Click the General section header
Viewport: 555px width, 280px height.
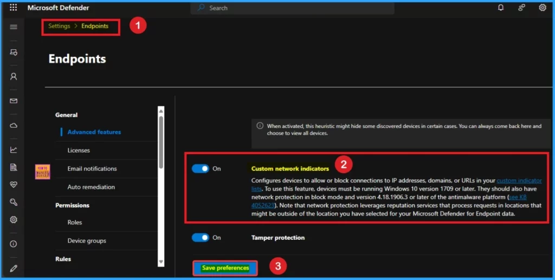66,115
